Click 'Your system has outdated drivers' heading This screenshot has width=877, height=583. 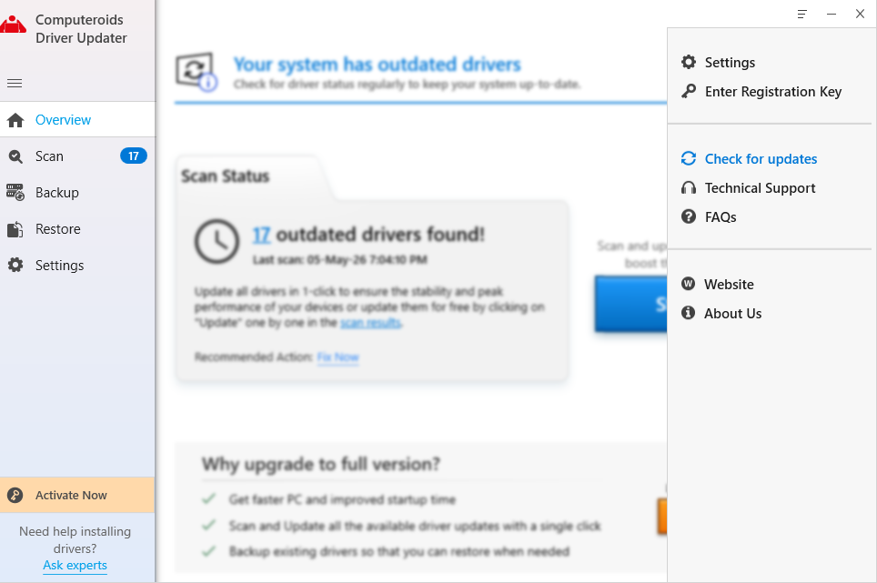click(x=377, y=65)
